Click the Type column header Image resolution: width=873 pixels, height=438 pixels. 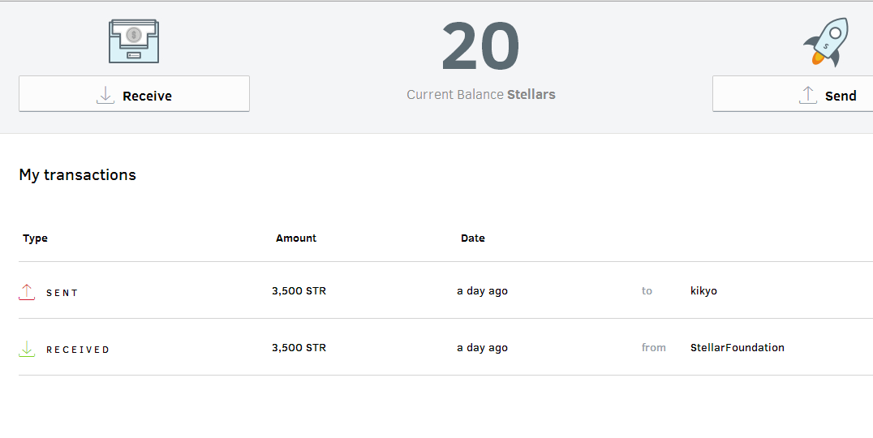pos(35,238)
